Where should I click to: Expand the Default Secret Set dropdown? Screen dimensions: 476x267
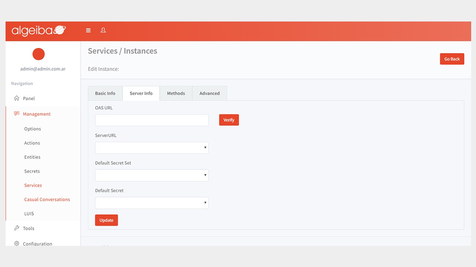(152, 175)
